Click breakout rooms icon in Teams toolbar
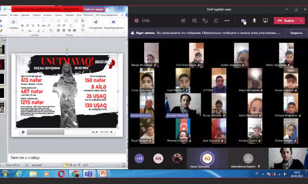The width and height of the screenshot is (308, 184). tap(216, 21)
